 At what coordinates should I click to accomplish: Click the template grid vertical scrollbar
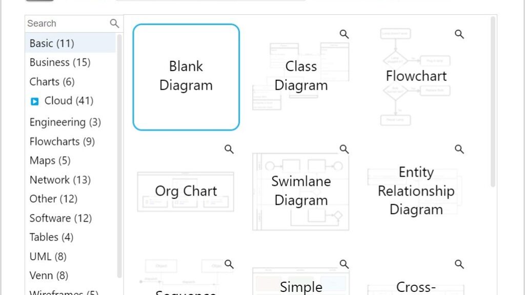[x=493, y=102]
